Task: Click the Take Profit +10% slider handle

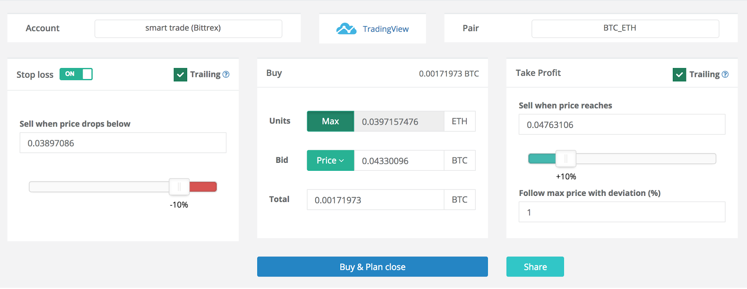Action: (x=566, y=159)
